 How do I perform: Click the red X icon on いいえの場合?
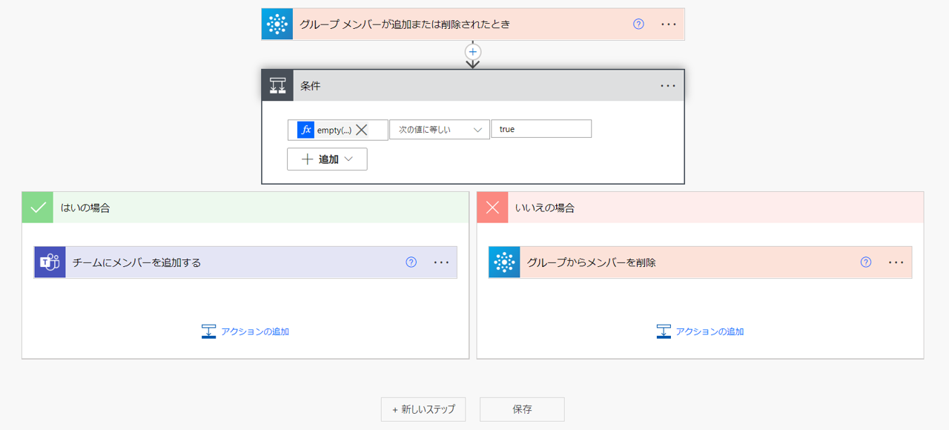(x=492, y=207)
